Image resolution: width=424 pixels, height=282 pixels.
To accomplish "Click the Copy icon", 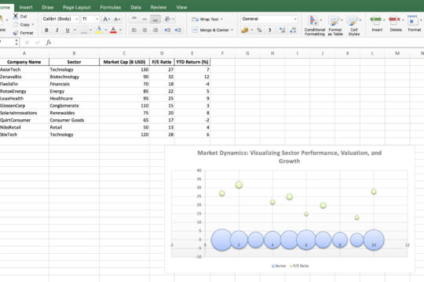I will pos(16,24).
